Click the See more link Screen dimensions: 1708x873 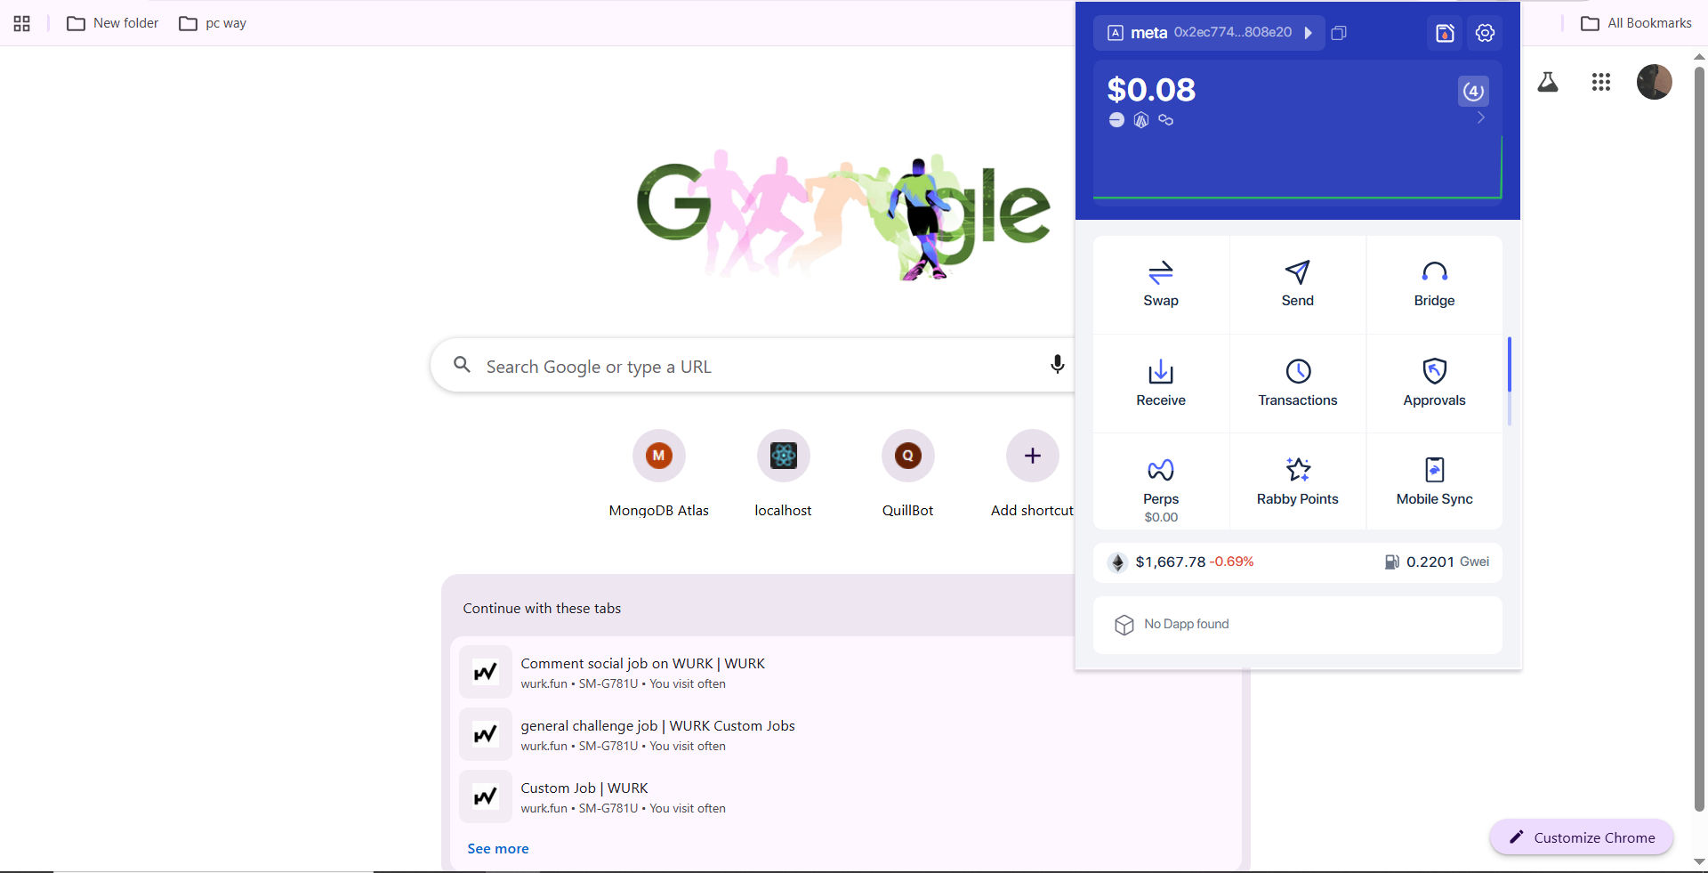point(498,849)
